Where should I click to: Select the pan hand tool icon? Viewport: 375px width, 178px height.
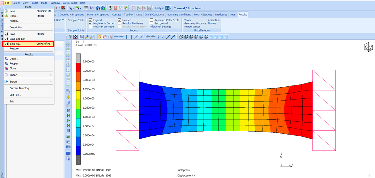point(100,37)
